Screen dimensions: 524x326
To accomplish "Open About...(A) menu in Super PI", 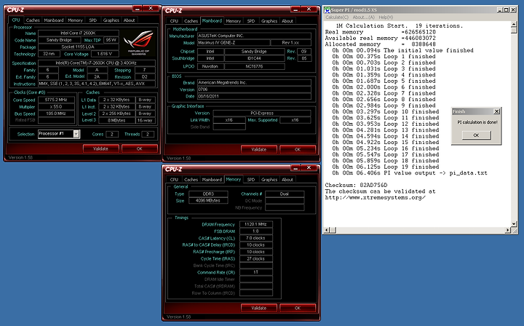I will tap(364, 17).
